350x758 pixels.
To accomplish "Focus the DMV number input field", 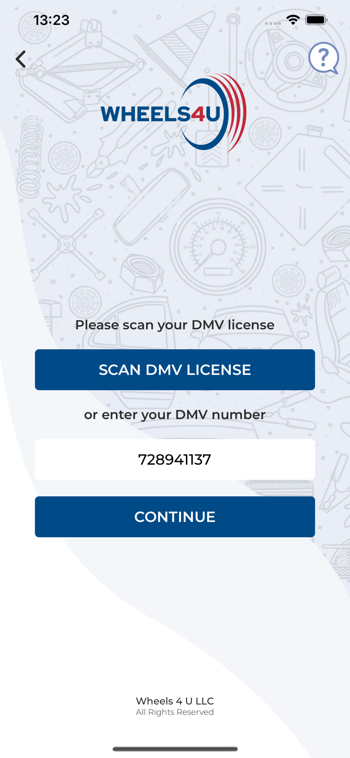I will 175,459.
